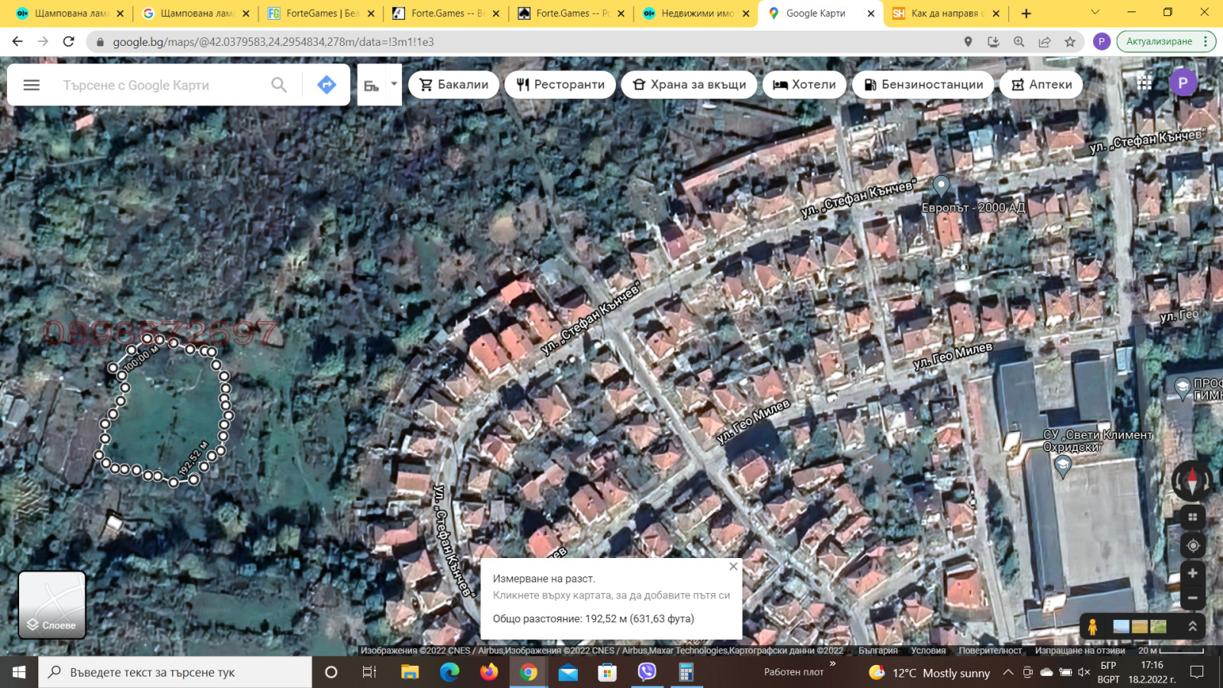Click the Изпращане на отзиви link
This screenshot has width=1223, height=688.
point(1080,651)
